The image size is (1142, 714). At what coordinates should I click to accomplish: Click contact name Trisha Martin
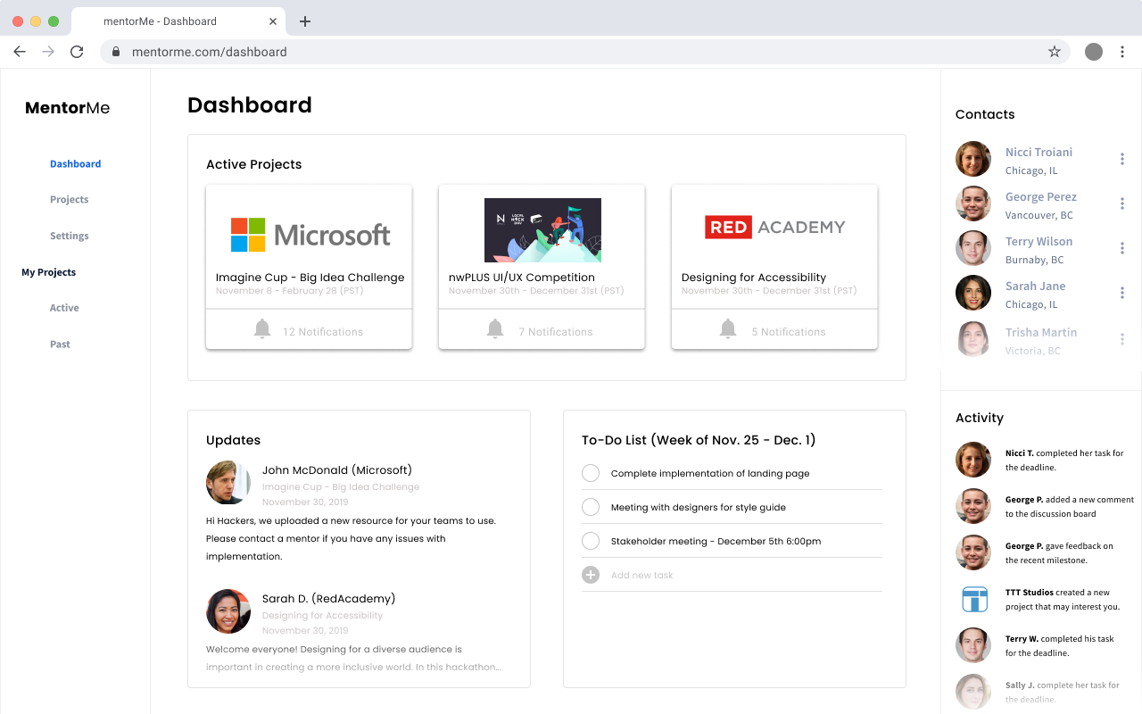tap(1041, 332)
